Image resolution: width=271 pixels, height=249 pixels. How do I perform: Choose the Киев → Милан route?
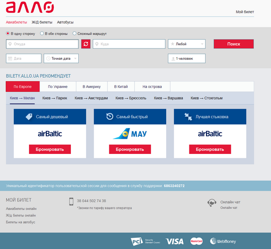click(x=22, y=98)
